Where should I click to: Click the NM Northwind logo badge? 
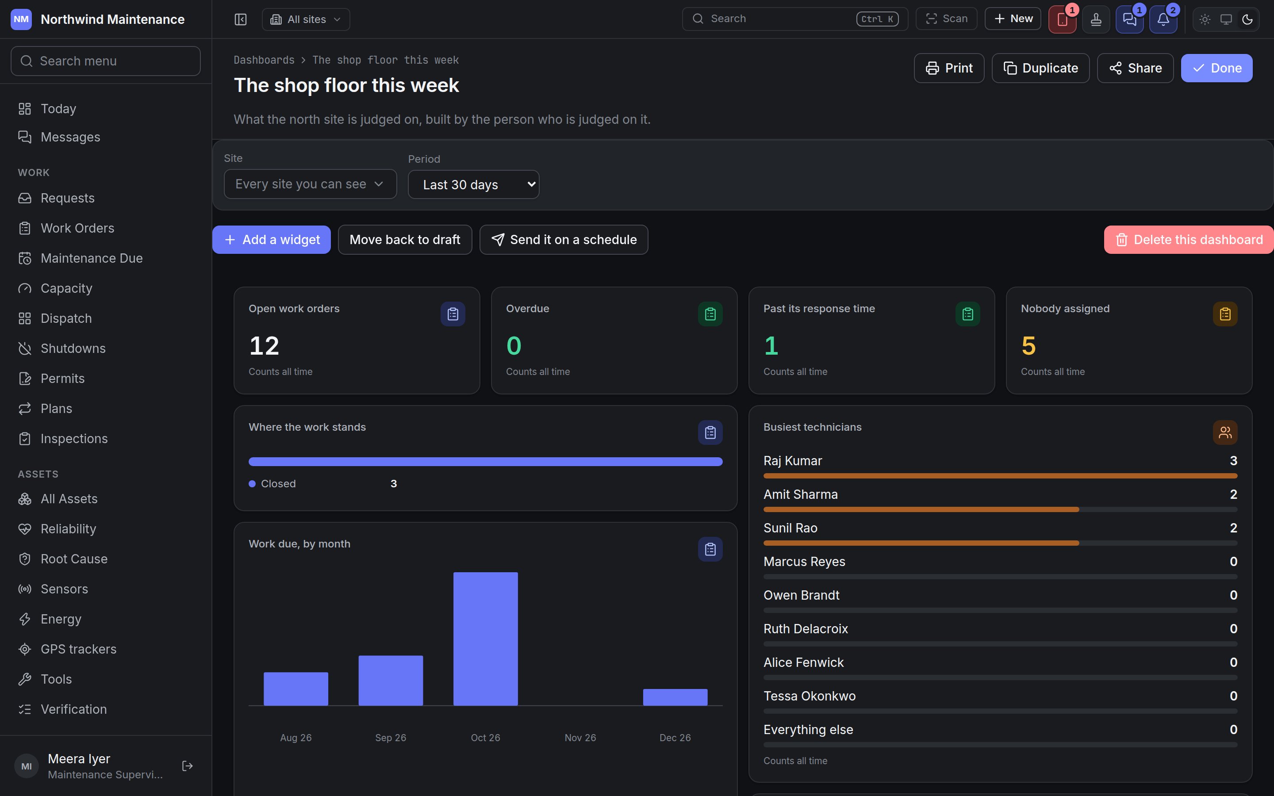point(21,19)
